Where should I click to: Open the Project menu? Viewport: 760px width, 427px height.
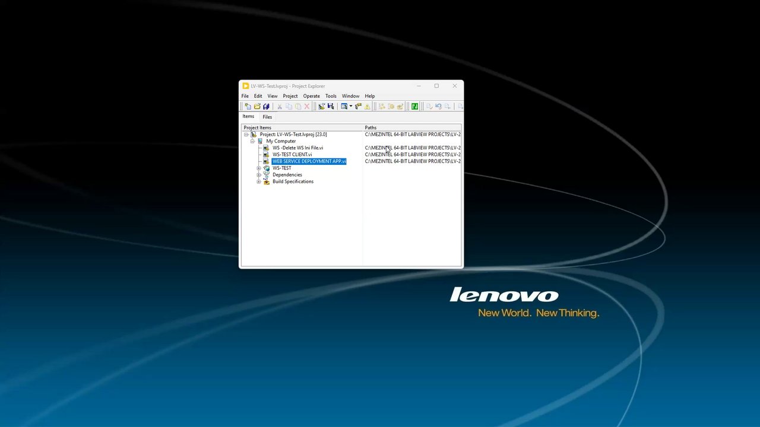(x=290, y=96)
